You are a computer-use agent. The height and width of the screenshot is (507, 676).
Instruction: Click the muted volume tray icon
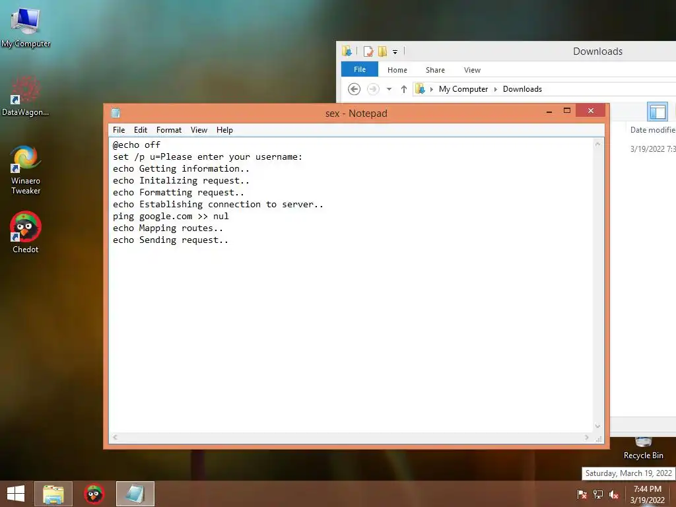614,494
